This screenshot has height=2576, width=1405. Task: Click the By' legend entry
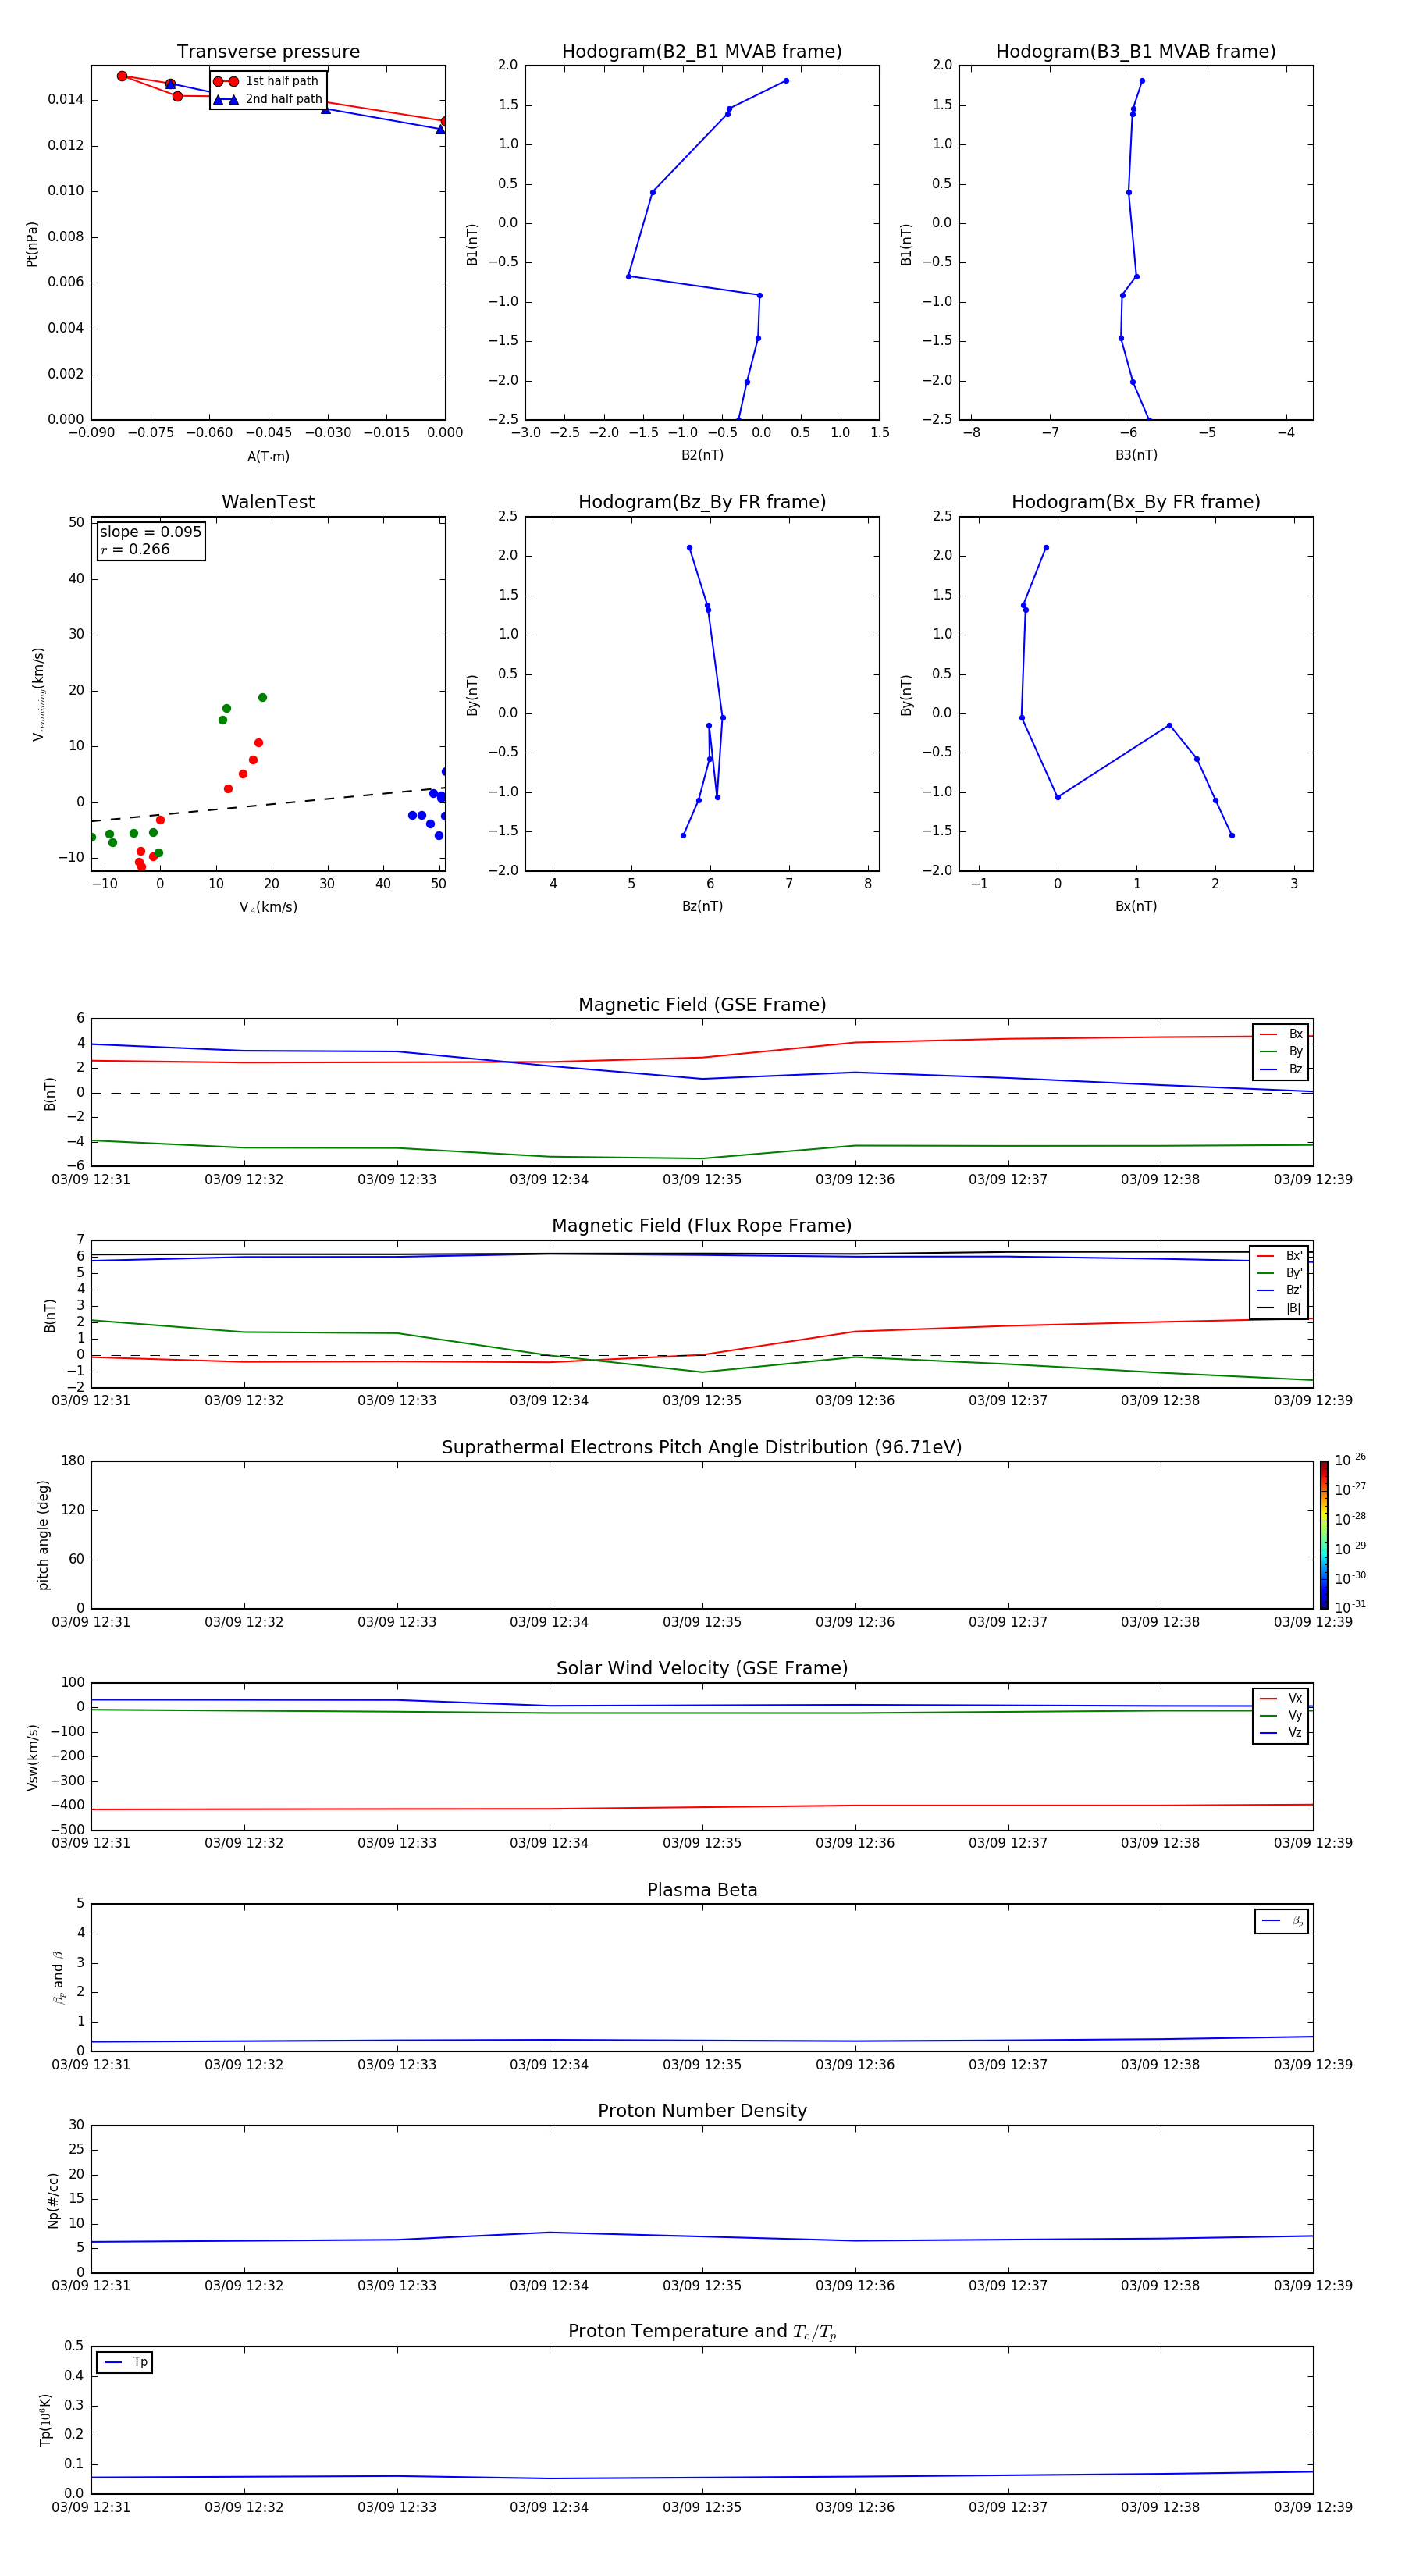point(1279,1273)
